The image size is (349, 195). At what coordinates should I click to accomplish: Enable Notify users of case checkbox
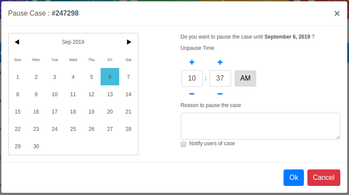[x=183, y=144]
